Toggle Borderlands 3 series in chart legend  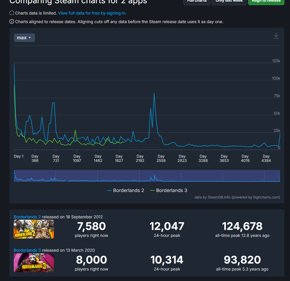tap(169, 190)
